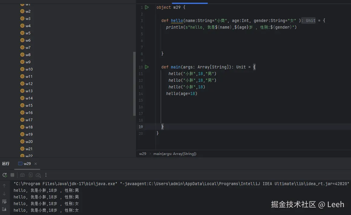Viewport: 351px width, 215px height.
Task: Open the w29 breadcrumb dropdown
Action: (x=143, y=153)
